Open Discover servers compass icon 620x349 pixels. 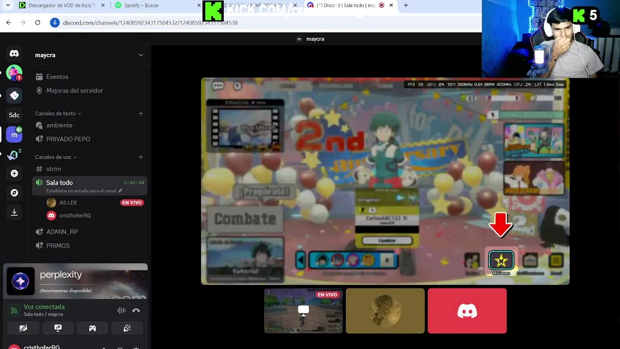click(x=14, y=193)
